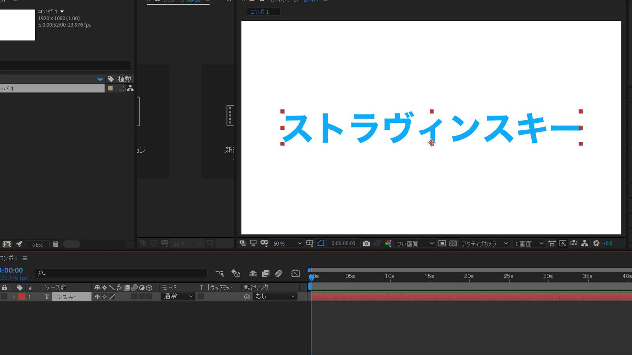The image size is (632, 355).
Task: Expand layer 1 properties arrow
Action: [14, 296]
